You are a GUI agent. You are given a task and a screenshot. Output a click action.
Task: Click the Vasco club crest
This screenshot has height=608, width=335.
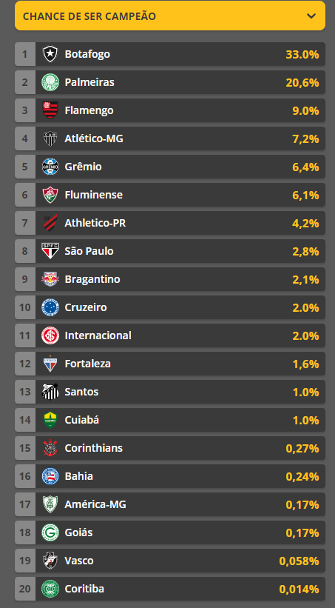pyautogui.click(x=50, y=561)
